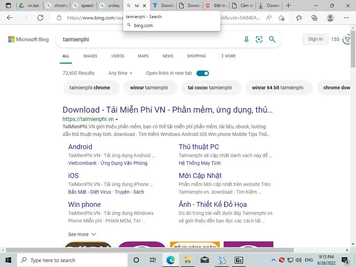Open the Vietcombank sub-link

82,163
